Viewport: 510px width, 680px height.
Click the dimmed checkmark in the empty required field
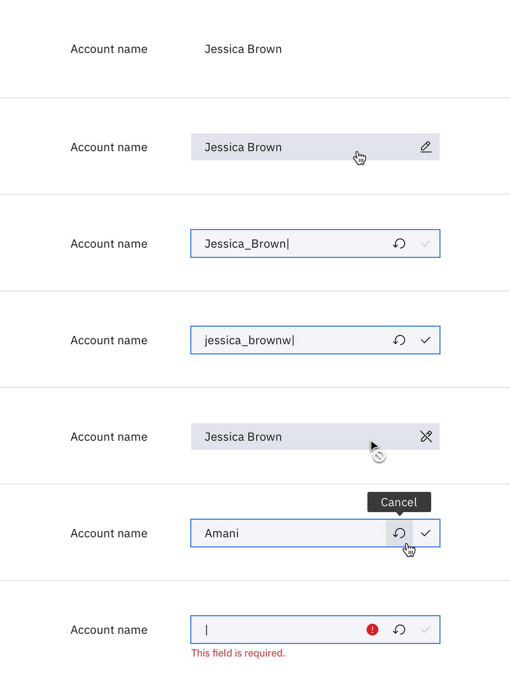426,629
